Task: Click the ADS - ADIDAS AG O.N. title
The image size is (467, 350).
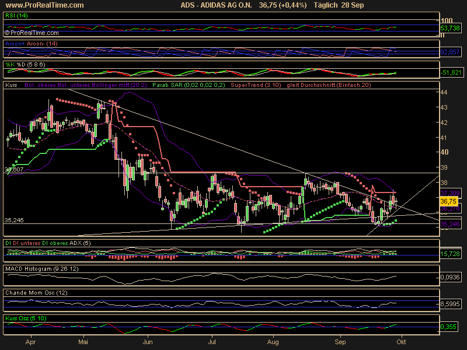Action: click(216, 5)
